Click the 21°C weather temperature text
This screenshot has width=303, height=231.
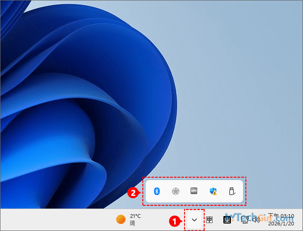coord(135,216)
